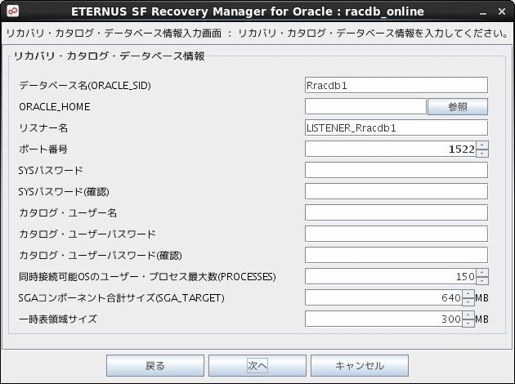515x384 pixels.
Task: Click the キャンセル cancel button
Action: [x=360, y=366]
